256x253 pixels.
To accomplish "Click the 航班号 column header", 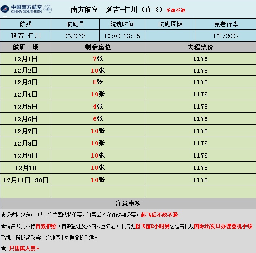I will pyautogui.click(x=75, y=24).
